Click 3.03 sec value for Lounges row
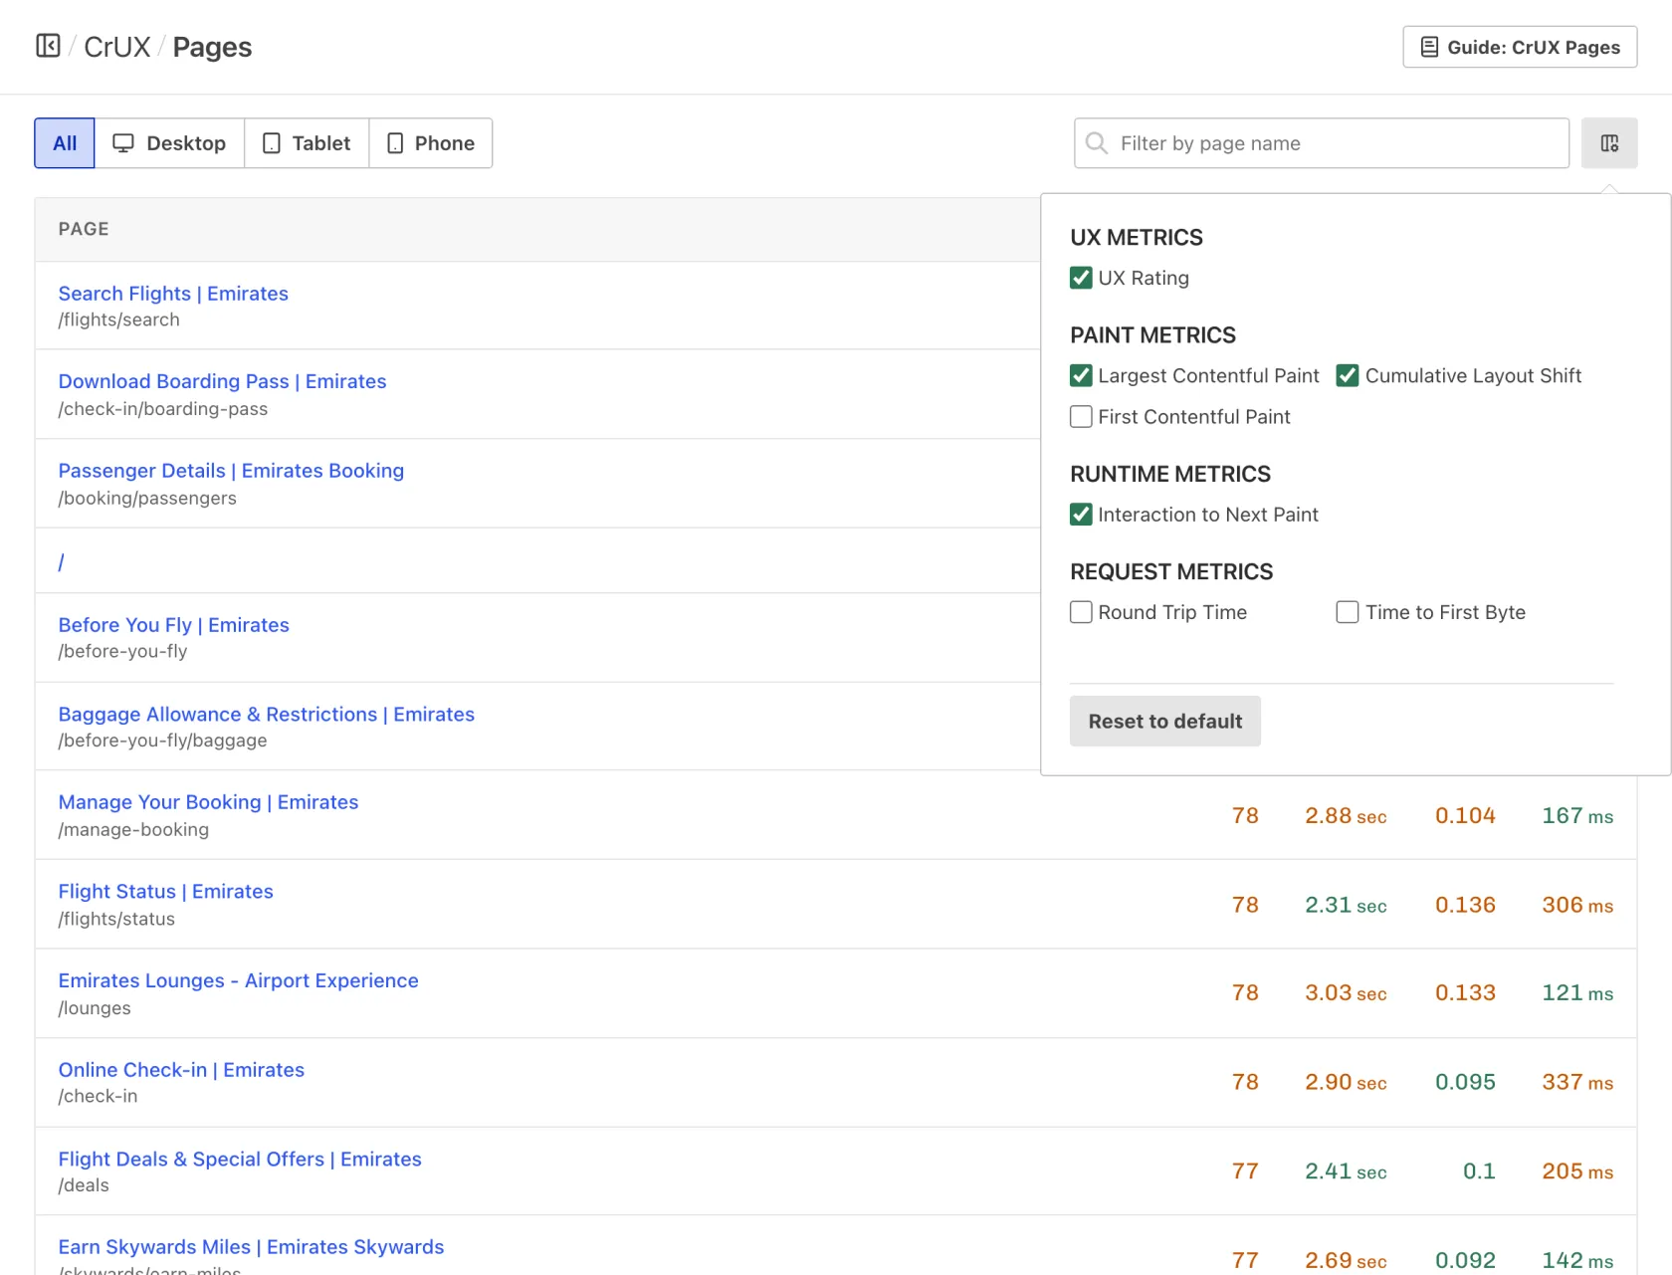The width and height of the screenshot is (1672, 1275). (x=1346, y=993)
